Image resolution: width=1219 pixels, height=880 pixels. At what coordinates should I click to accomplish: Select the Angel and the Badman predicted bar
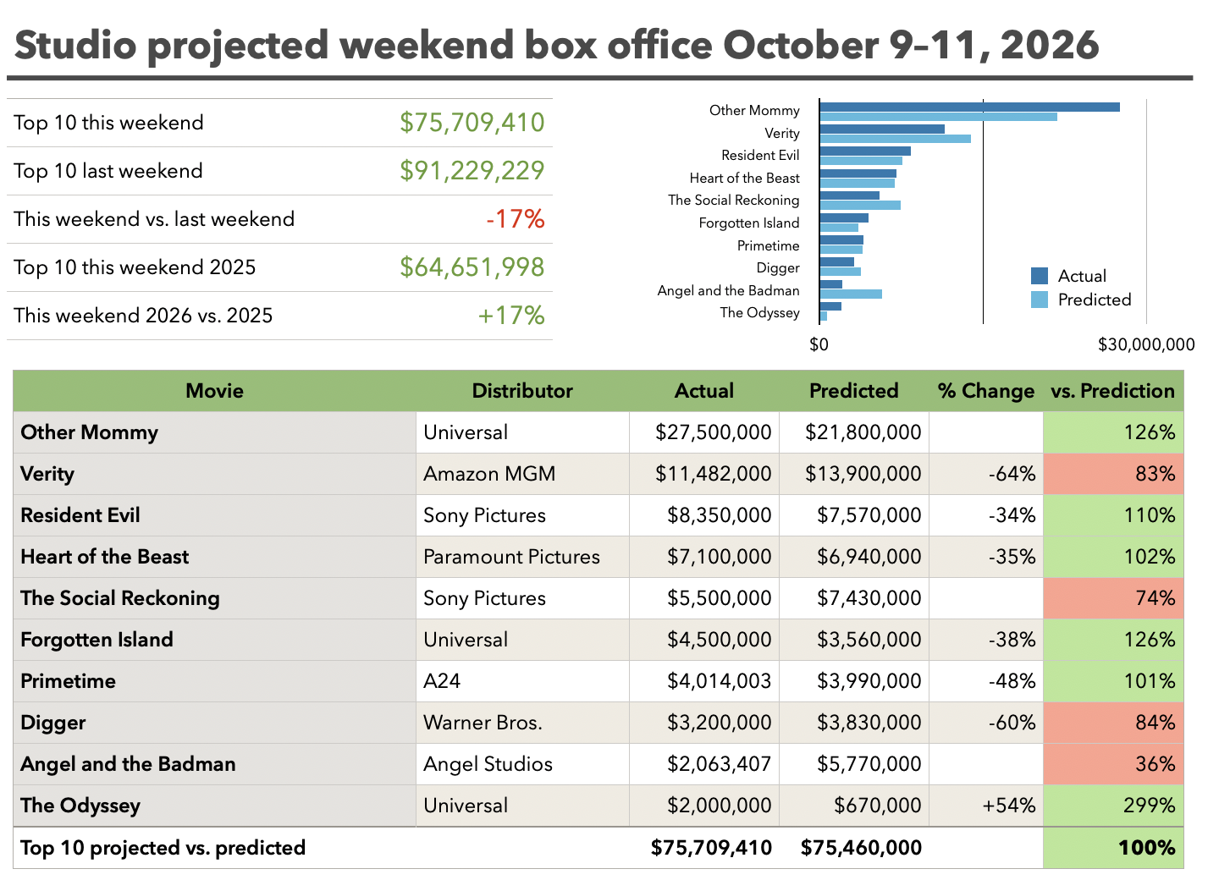coord(851,294)
